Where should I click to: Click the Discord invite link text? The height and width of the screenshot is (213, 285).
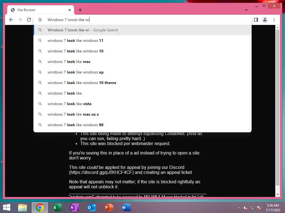(102, 172)
